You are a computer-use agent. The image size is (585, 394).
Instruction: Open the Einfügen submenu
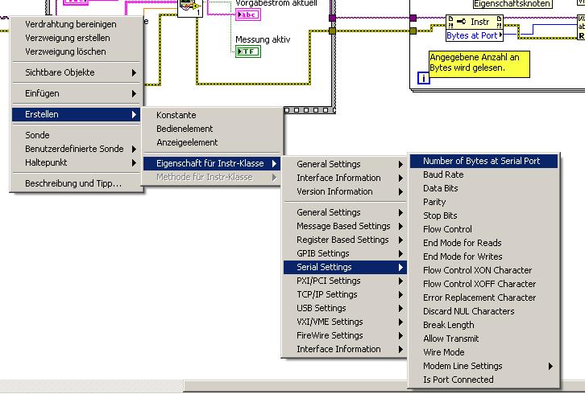pyautogui.click(x=76, y=93)
